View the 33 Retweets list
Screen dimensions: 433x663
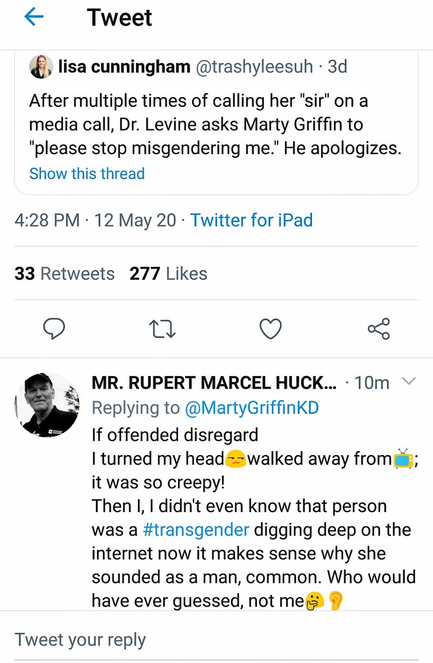coord(65,274)
